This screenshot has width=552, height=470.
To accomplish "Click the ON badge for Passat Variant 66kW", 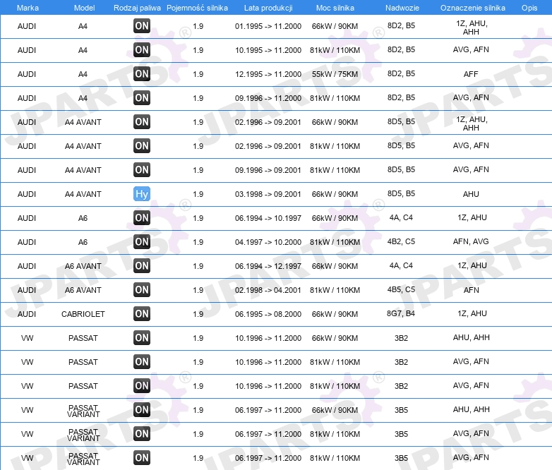I will (x=141, y=410).
